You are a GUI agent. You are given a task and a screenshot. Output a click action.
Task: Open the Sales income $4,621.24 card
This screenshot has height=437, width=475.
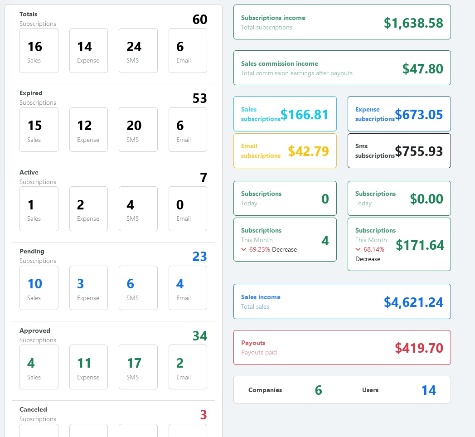point(342,301)
